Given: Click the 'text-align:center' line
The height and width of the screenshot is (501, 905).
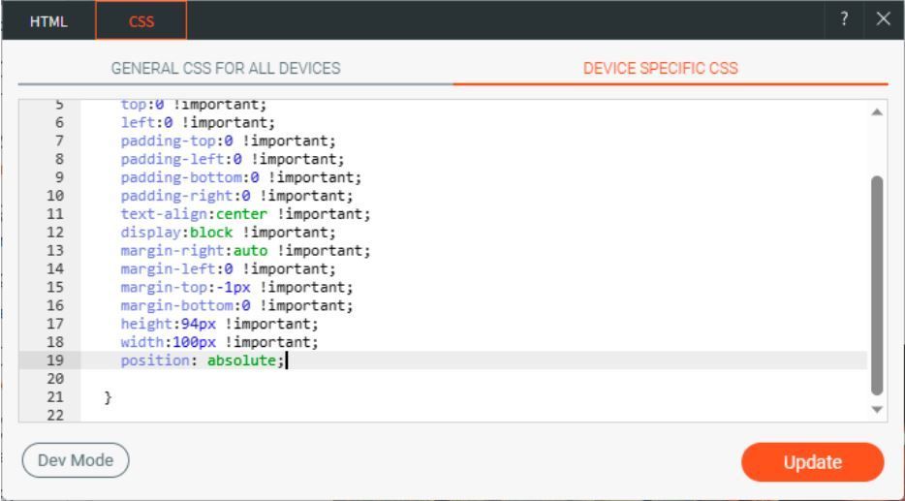Looking at the screenshot, I should click(245, 214).
